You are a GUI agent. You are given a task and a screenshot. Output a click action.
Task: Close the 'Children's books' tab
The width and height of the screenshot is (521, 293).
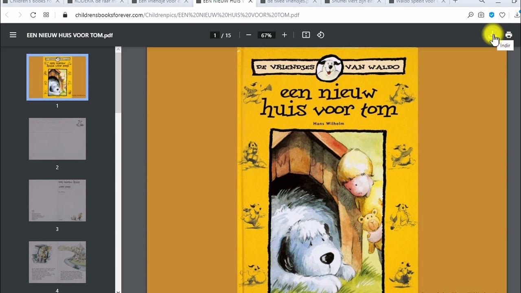tap(57, 2)
